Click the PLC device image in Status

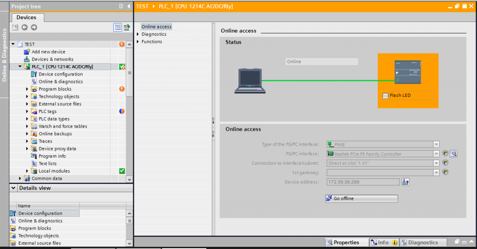tap(408, 72)
